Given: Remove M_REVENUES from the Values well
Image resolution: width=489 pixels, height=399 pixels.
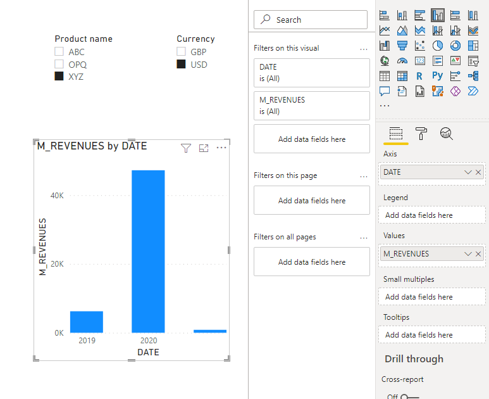Looking at the screenshot, I should tap(478, 254).
